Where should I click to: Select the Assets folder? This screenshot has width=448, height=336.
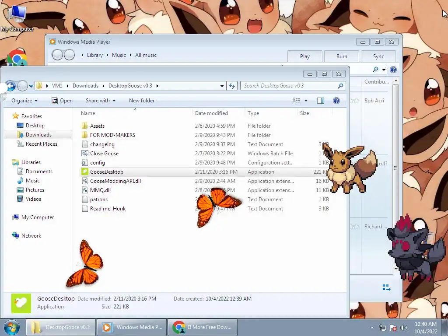(x=97, y=126)
